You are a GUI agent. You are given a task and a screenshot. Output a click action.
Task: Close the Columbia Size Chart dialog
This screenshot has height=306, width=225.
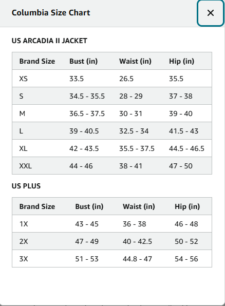(x=210, y=13)
